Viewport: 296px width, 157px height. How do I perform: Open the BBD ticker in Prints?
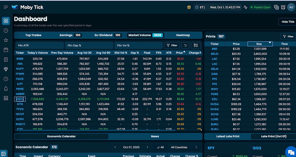[x=214, y=49]
